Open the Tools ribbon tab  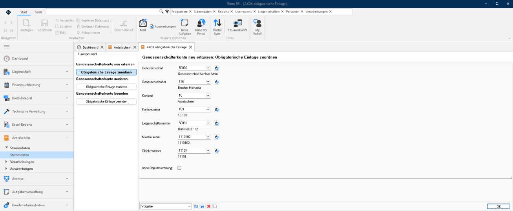[x=38, y=12]
